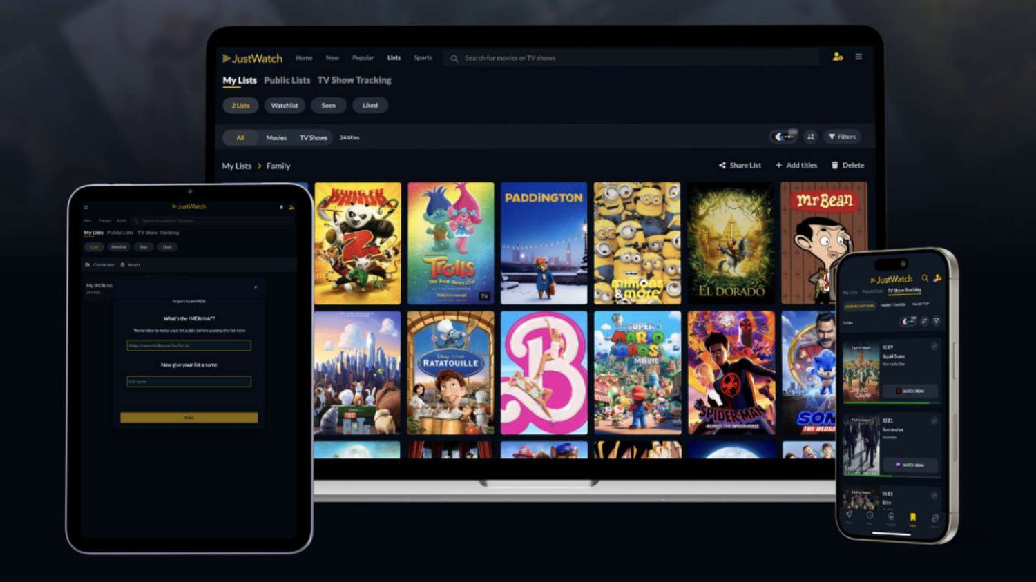Screen dimensions: 1036x582
Task: Click the JustWatch logo on the laptop
Action: pos(252,59)
